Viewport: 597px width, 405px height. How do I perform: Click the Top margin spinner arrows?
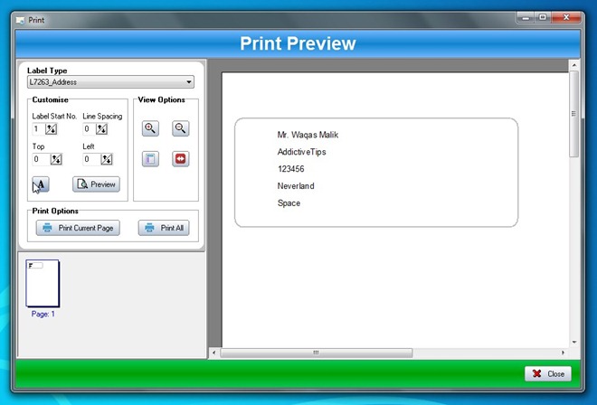tap(56, 159)
